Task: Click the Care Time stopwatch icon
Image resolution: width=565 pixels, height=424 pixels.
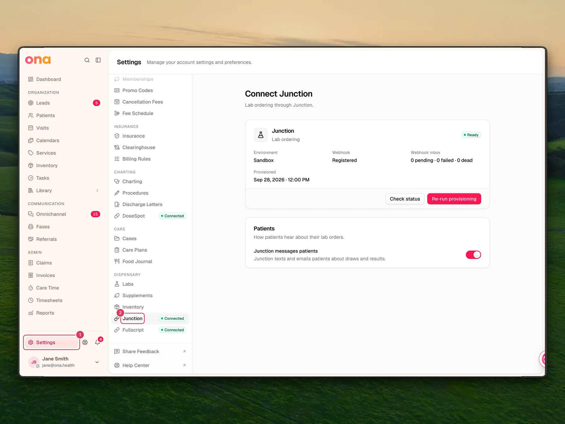Action: click(31, 288)
